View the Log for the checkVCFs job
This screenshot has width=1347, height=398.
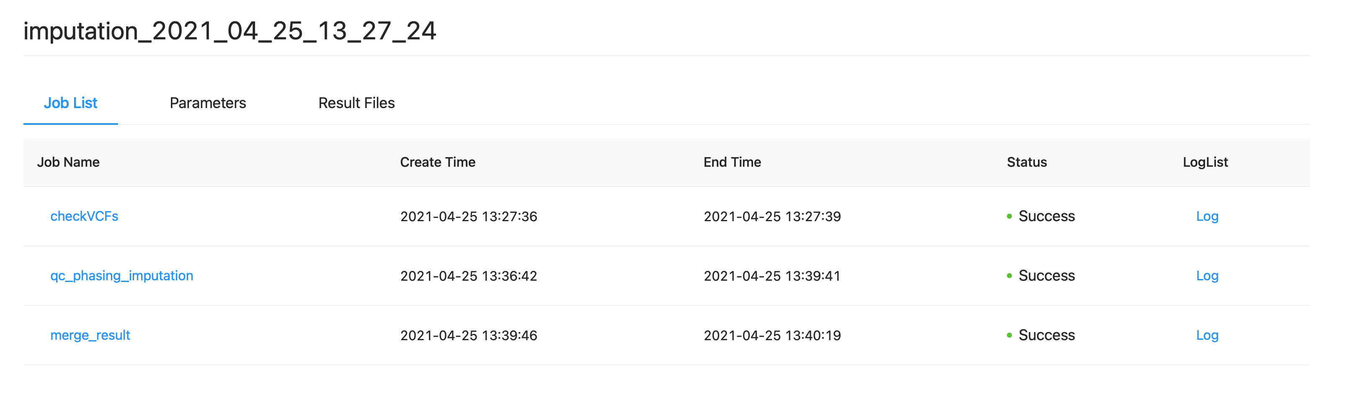pyautogui.click(x=1207, y=216)
